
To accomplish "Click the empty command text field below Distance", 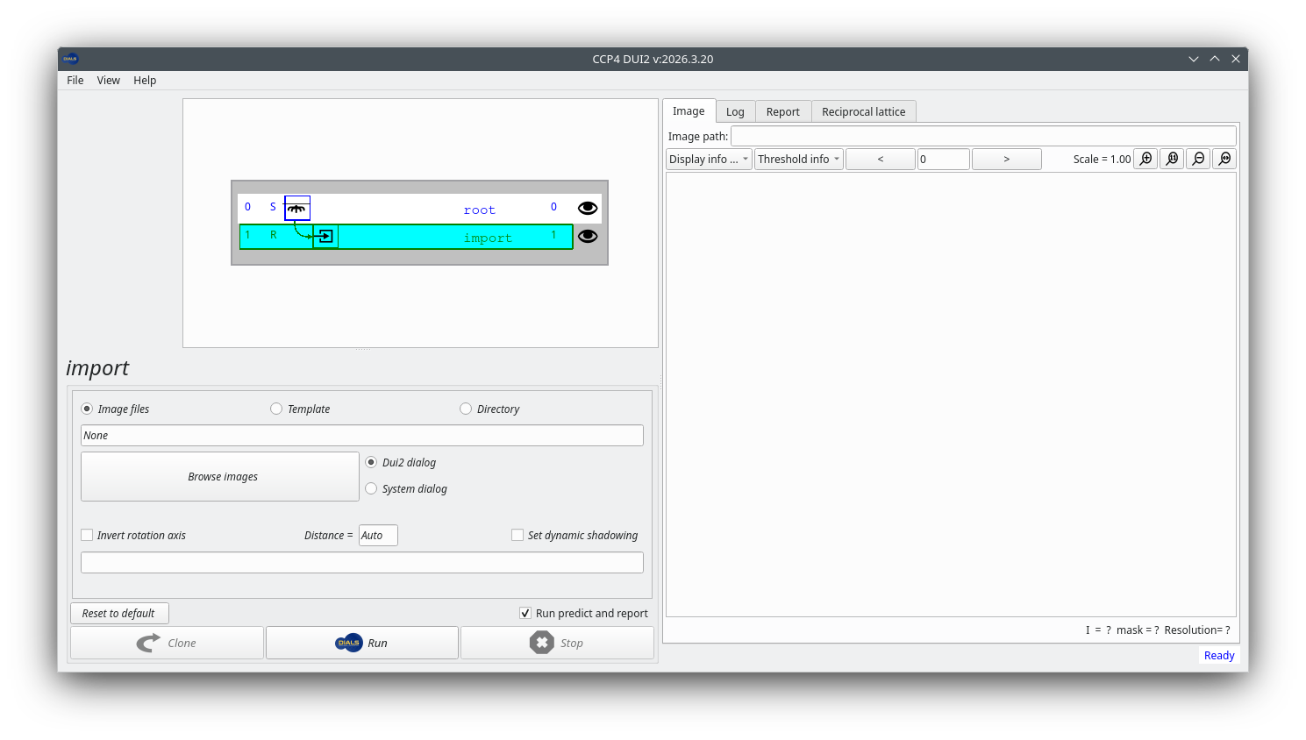I will coord(362,562).
